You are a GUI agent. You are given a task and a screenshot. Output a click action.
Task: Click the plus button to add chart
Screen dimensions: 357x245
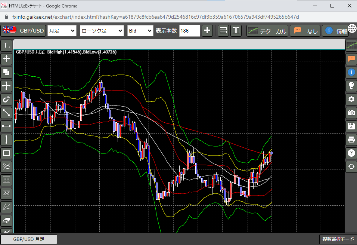pos(207,31)
